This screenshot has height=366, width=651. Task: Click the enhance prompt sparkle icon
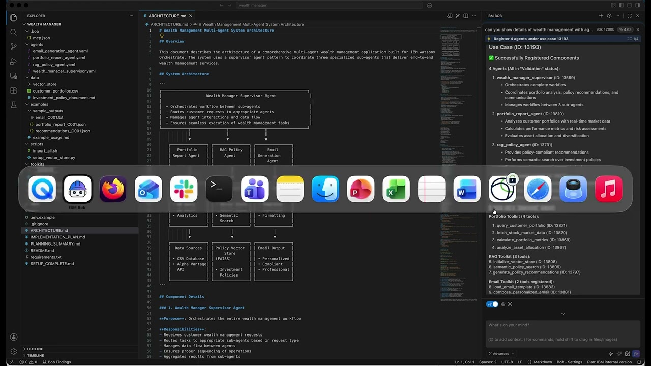point(619,354)
